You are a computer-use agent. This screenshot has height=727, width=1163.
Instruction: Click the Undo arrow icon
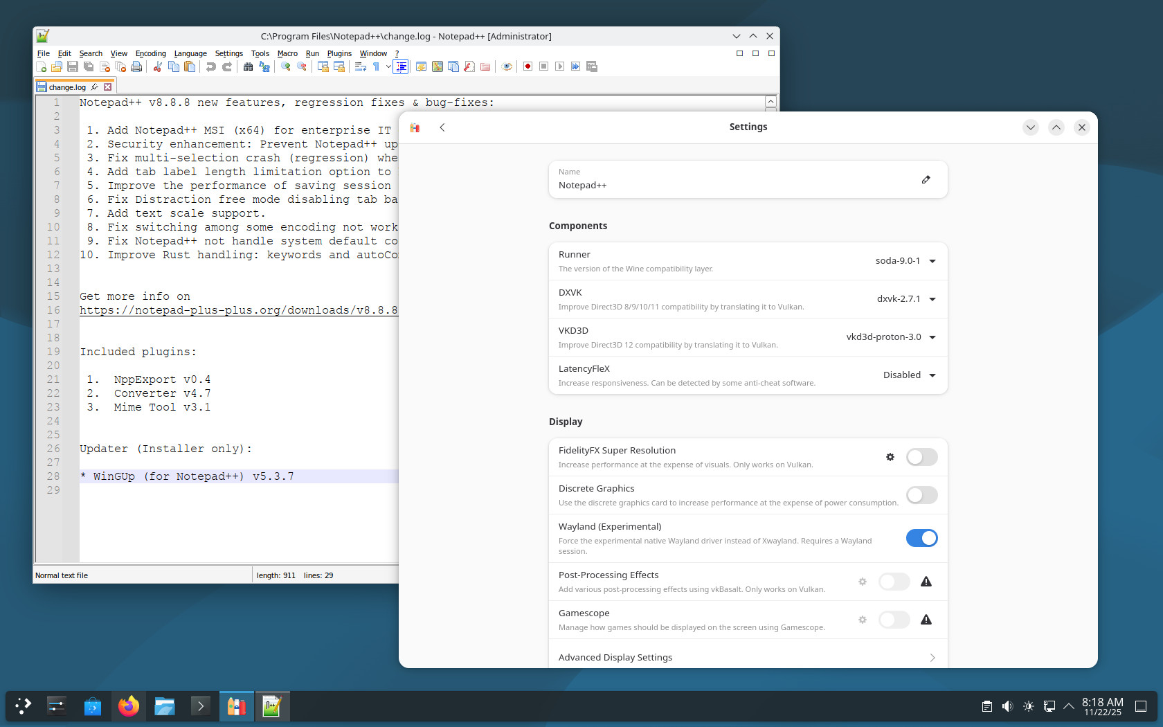tap(211, 66)
